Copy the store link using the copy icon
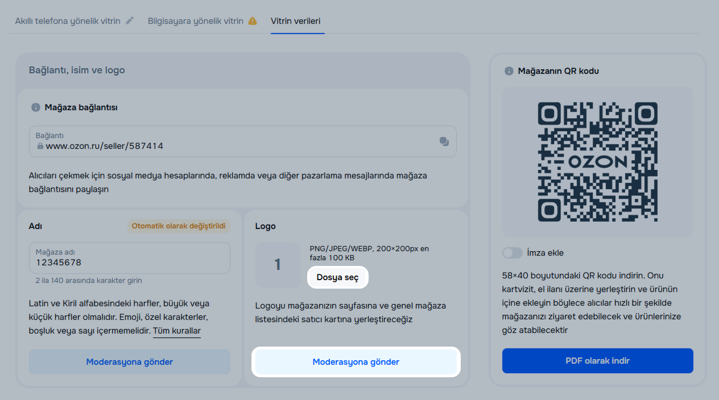The width and height of the screenshot is (719, 400). pyautogui.click(x=444, y=141)
